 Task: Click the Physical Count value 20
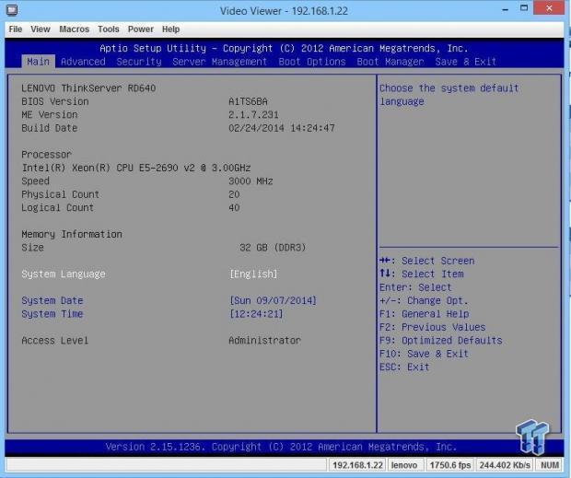[234, 194]
